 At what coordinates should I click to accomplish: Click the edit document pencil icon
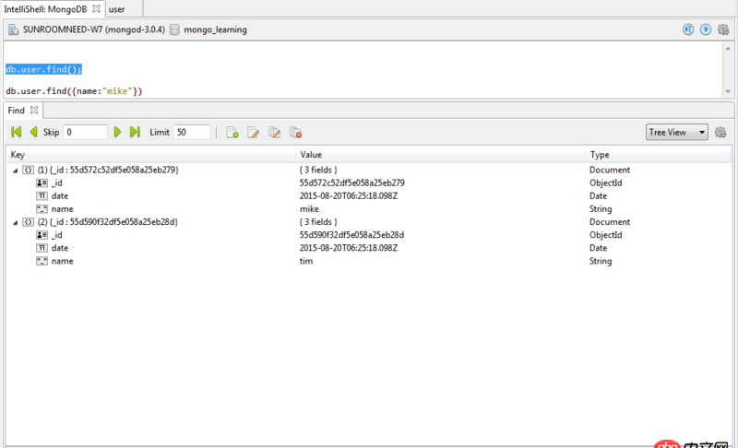[253, 133]
